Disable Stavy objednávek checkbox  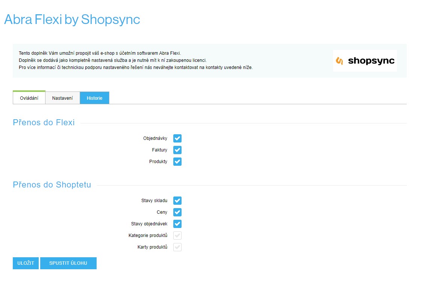point(177,223)
